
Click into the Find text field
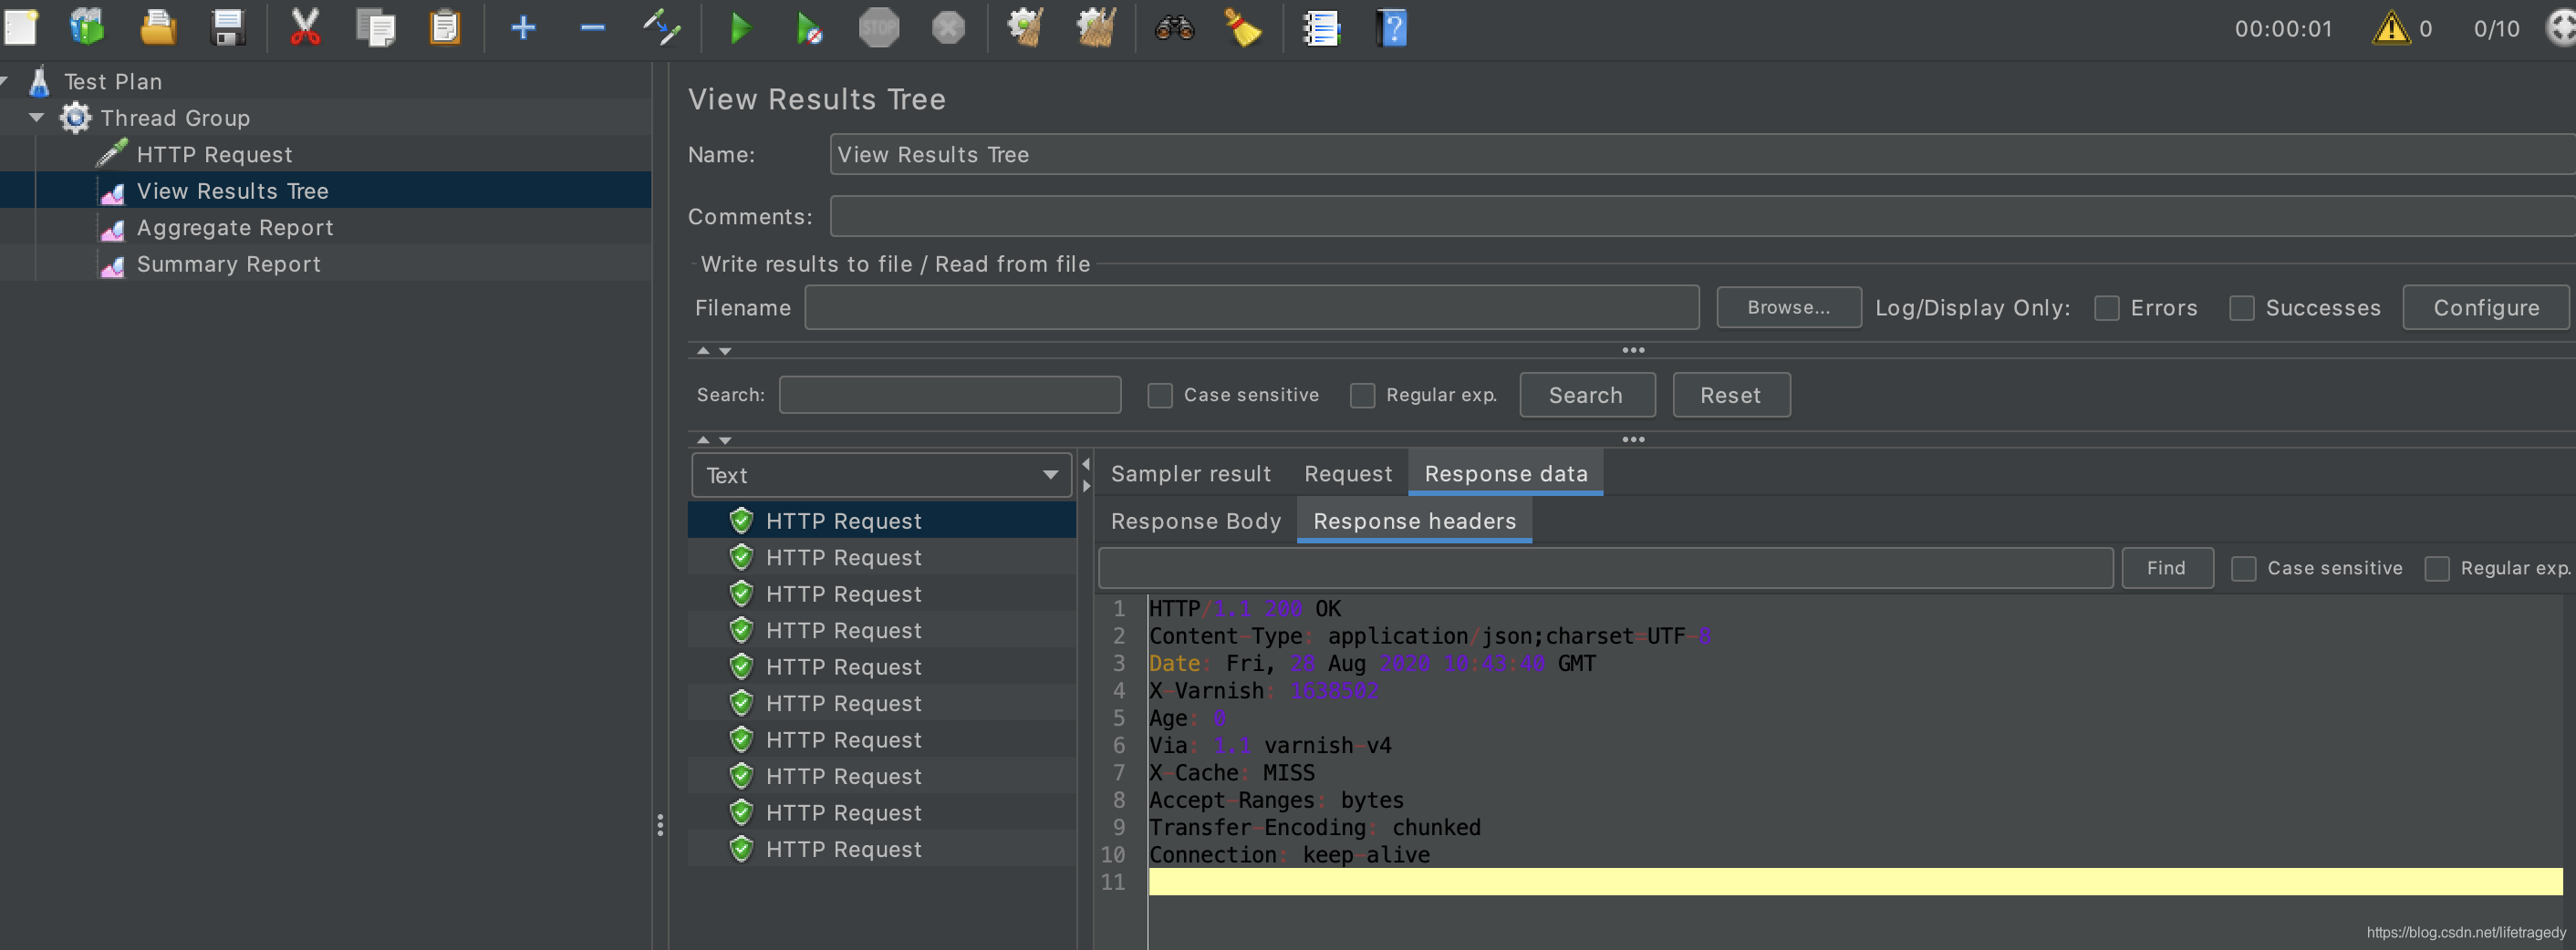[x=1605, y=568]
